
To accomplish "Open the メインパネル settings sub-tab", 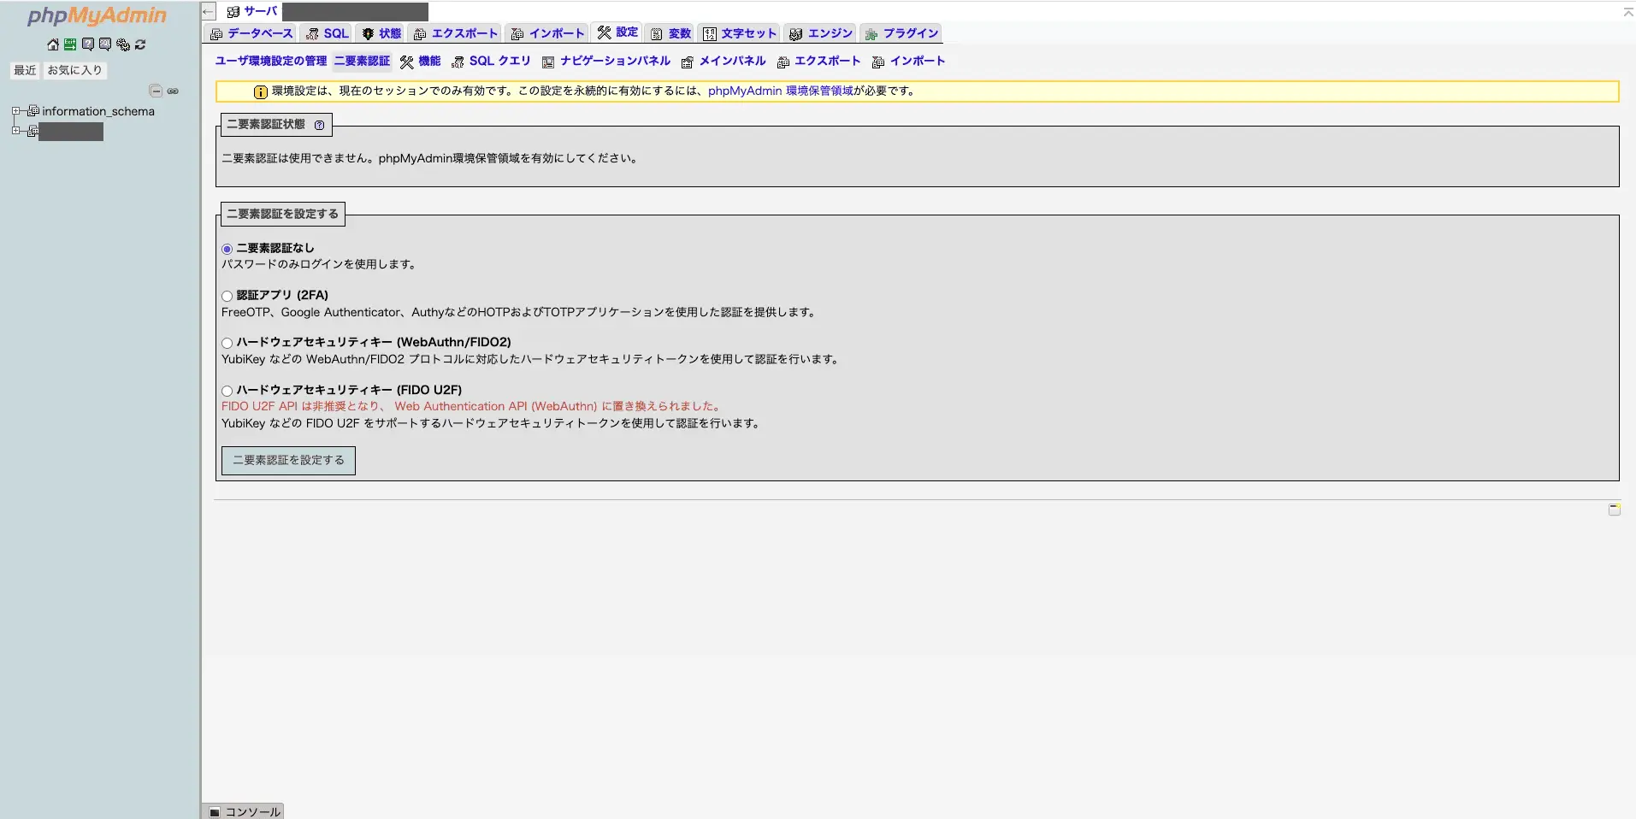I will (x=724, y=61).
